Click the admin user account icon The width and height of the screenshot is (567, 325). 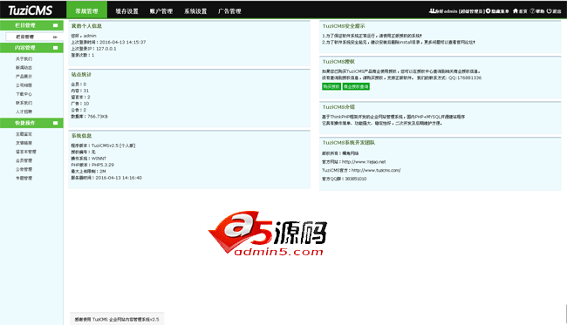(x=432, y=11)
